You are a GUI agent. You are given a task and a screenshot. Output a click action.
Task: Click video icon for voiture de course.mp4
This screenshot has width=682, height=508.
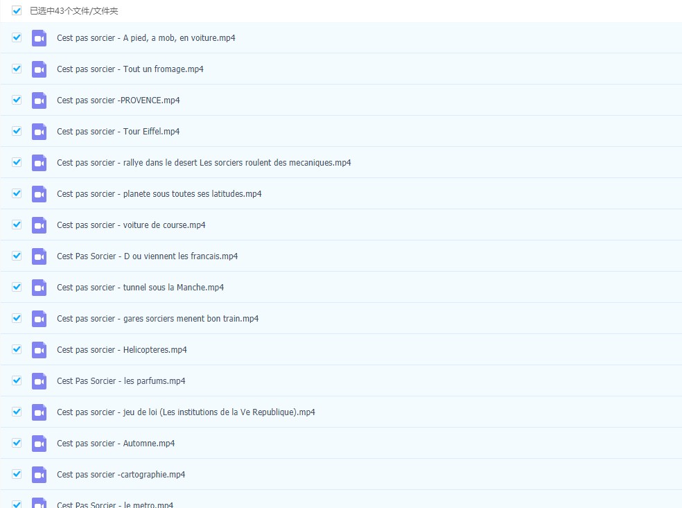click(x=40, y=225)
